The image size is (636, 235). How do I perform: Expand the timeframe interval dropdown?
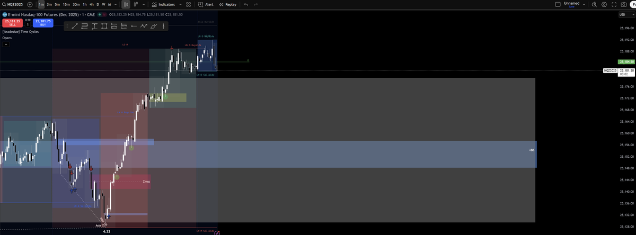click(116, 4)
